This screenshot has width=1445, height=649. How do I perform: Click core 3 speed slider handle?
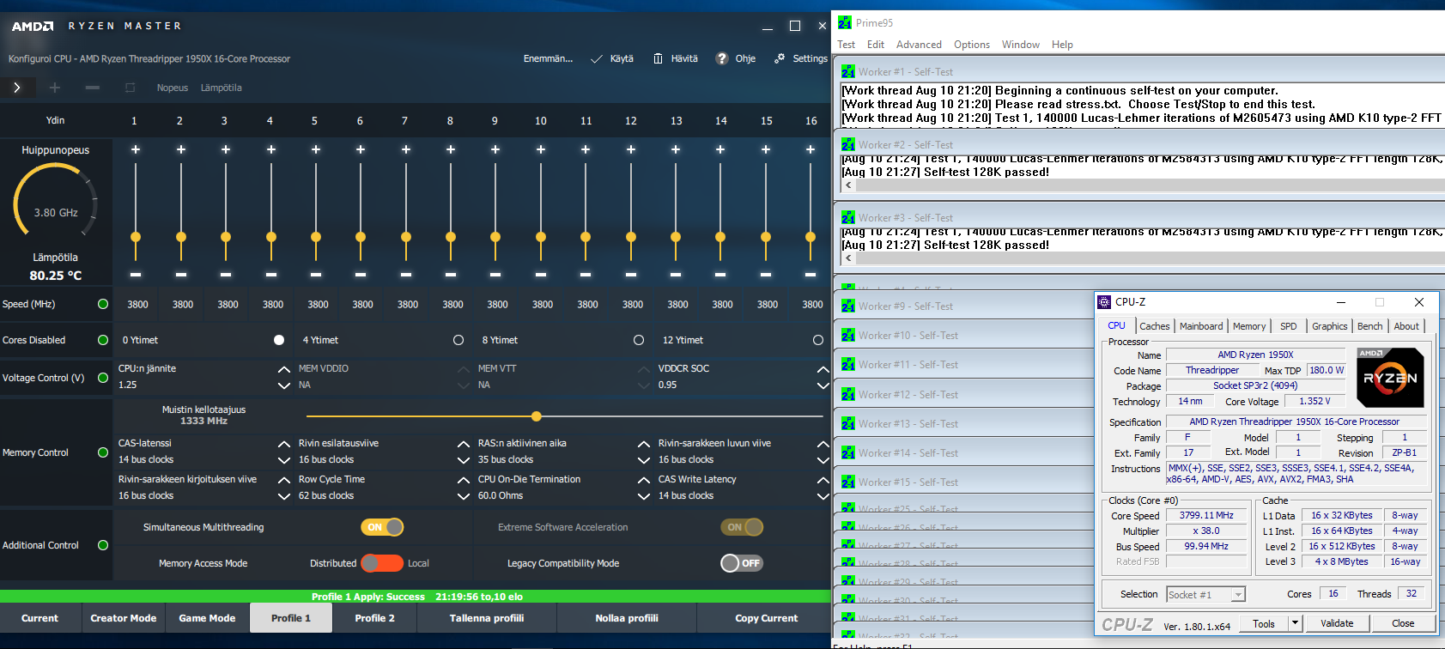226,237
